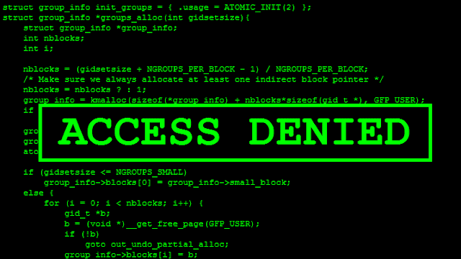The height and width of the screenshot is (259, 461).
Task: Click the __get_free_page(GFP_USER) line
Action: tap(162, 224)
